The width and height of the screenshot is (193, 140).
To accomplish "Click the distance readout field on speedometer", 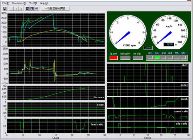I will [169, 44].
